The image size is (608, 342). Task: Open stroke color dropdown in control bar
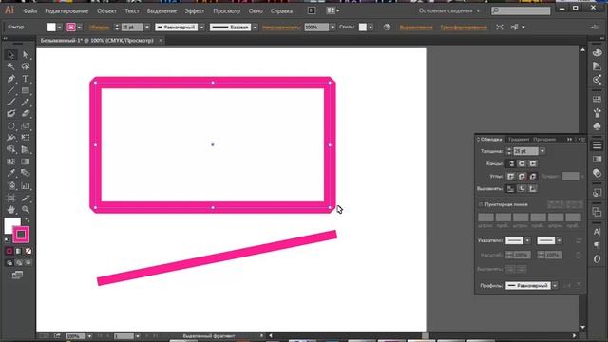(80, 28)
